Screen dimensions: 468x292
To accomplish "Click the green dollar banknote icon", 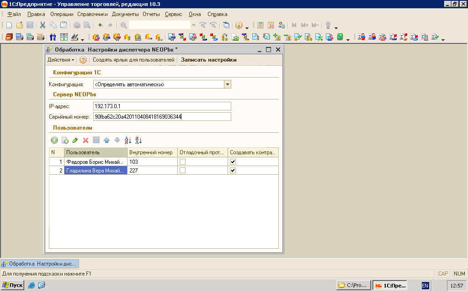I will point(64,37).
